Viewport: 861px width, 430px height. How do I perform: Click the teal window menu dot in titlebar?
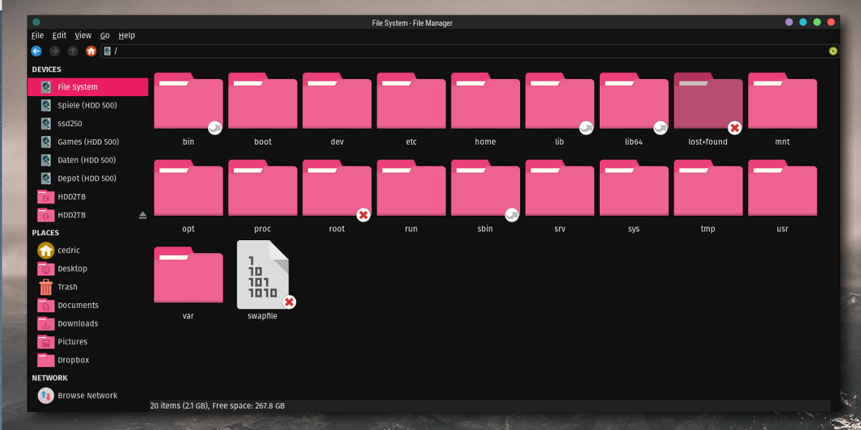(37, 22)
